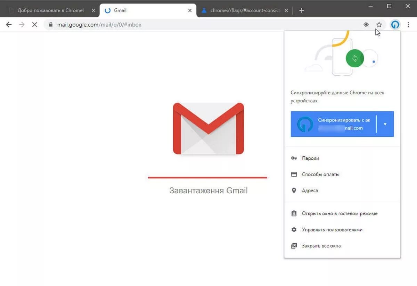Click the Gmail envelope logo

click(x=208, y=128)
